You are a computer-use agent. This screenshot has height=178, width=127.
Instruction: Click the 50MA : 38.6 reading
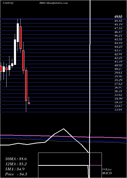click(16, 159)
